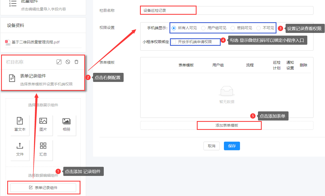Image resolution: width=325 pixels, height=196 pixels.
Task: Select the 不可见 radio option
Action: 258,28
